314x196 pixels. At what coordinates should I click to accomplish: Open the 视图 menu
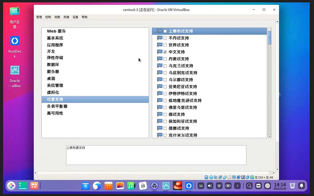57,17
